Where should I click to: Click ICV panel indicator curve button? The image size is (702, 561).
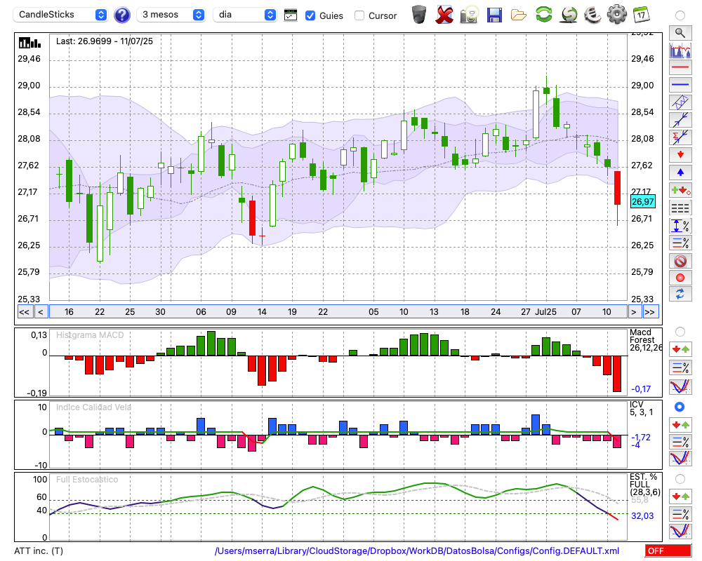coord(680,459)
